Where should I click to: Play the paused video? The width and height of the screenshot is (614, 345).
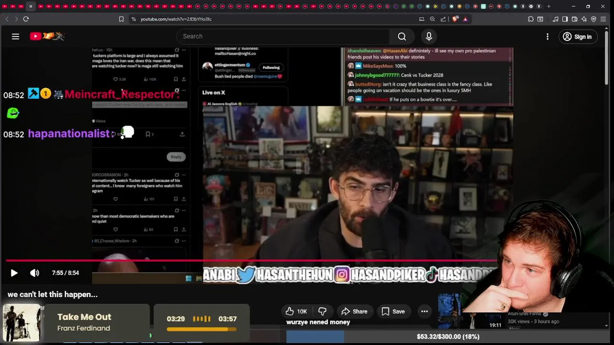(x=14, y=273)
